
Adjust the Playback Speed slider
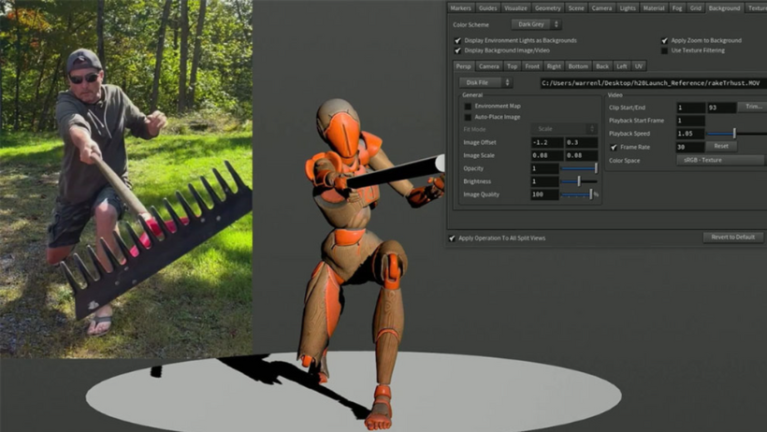[x=737, y=134]
